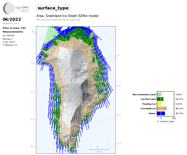Click the Cryo-TEMPO globe logo
This screenshot has height=155, width=187.
[x=9, y=8]
